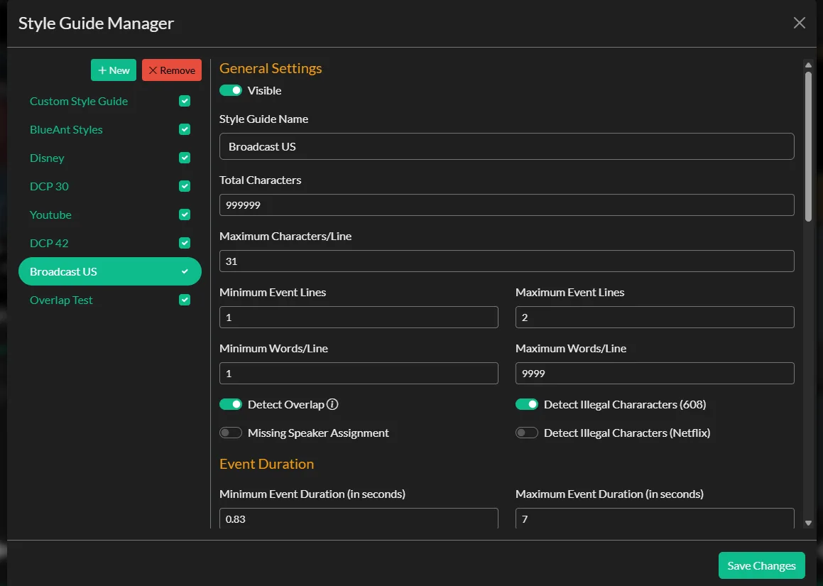Click the Style Guide Name field

(x=506, y=146)
